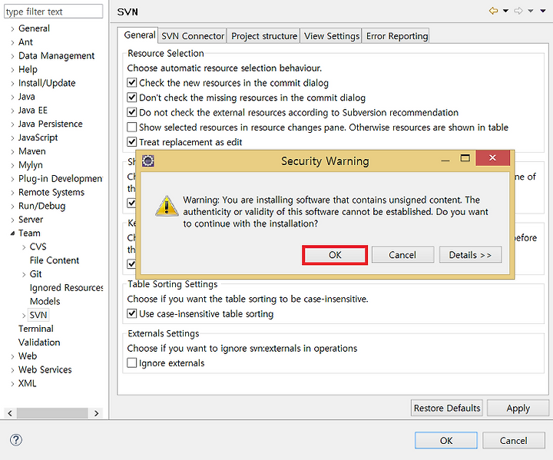Select Validation preferences
This screenshot has width=553, height=460.
click(39, 343)
